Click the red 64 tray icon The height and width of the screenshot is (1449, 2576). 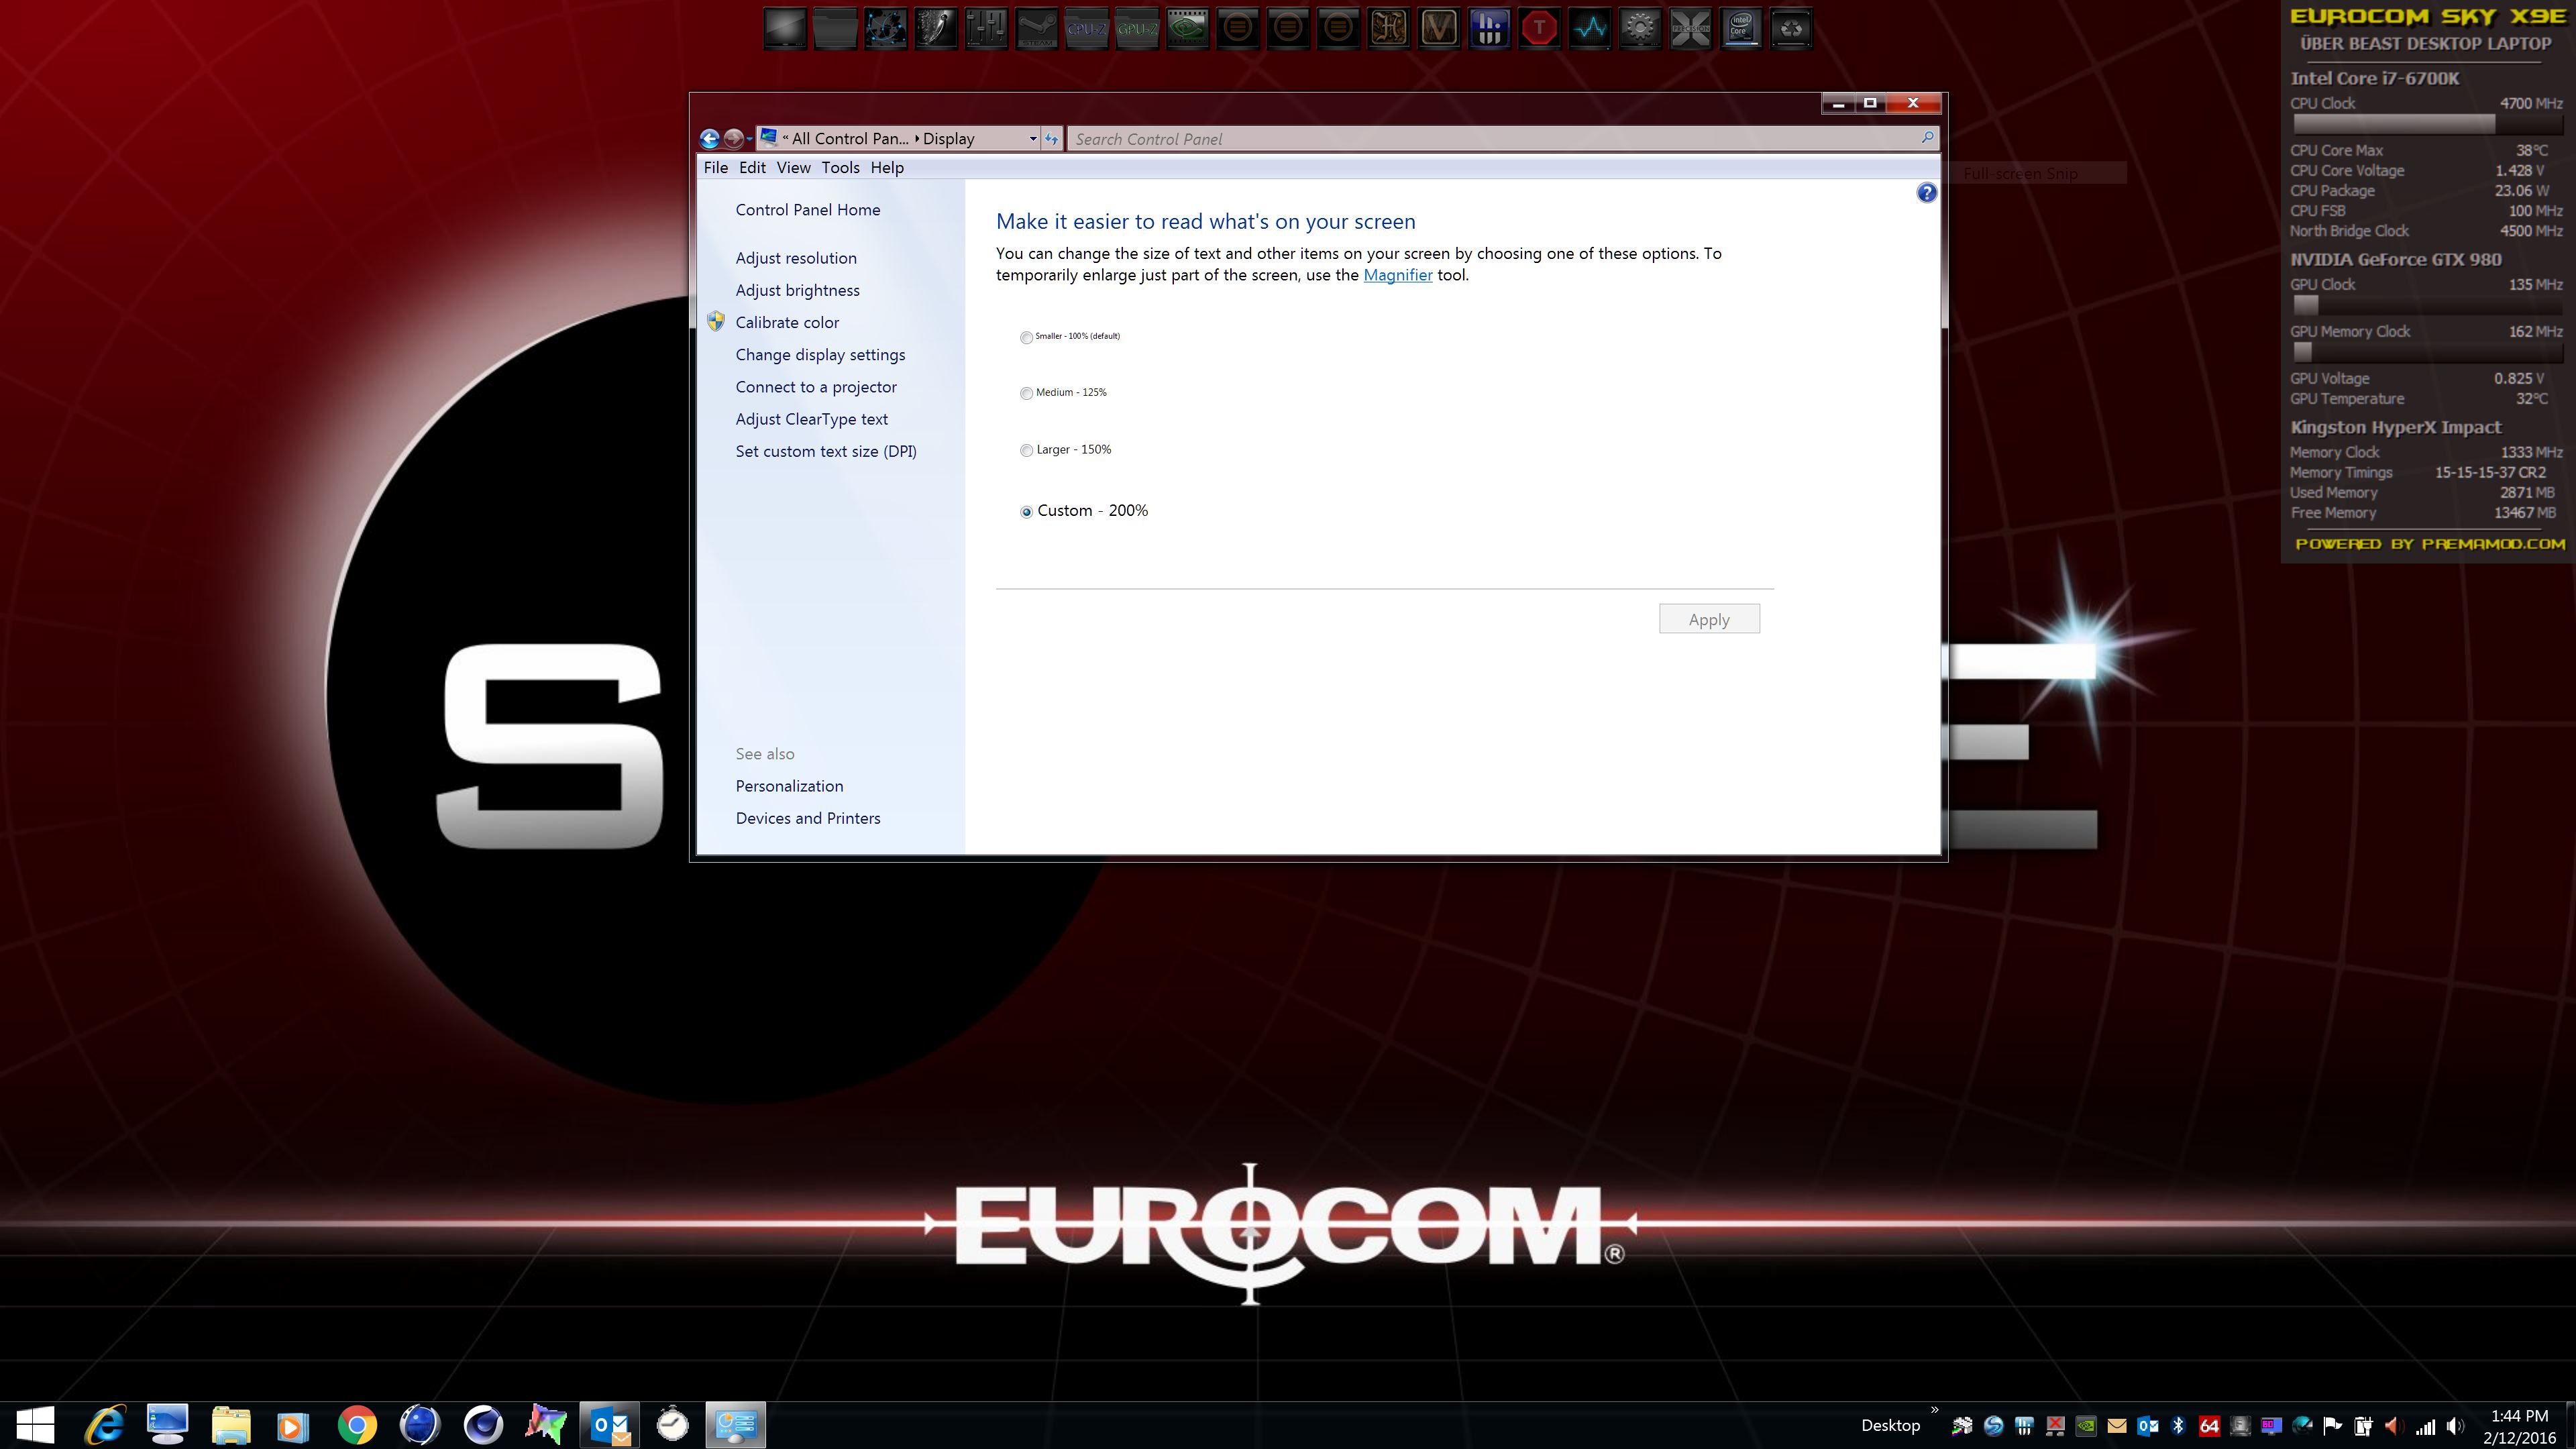point(2209,1426)
